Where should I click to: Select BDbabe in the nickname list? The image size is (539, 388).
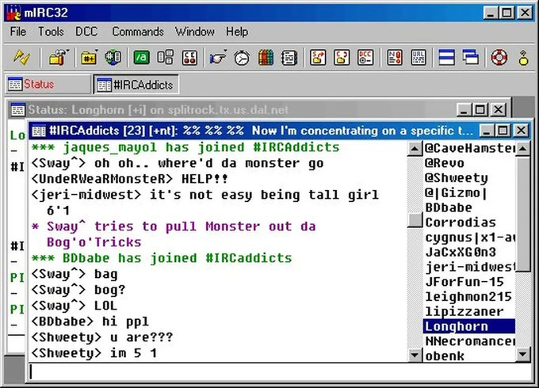pyautogui.click(x=469, y=207)
